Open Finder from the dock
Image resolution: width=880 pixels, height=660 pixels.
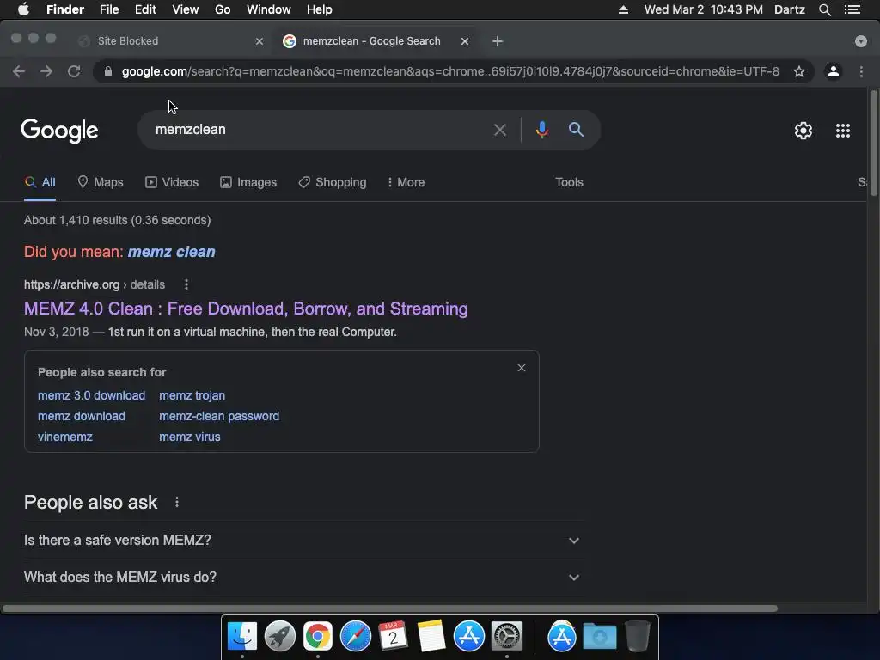pos(241,637)
